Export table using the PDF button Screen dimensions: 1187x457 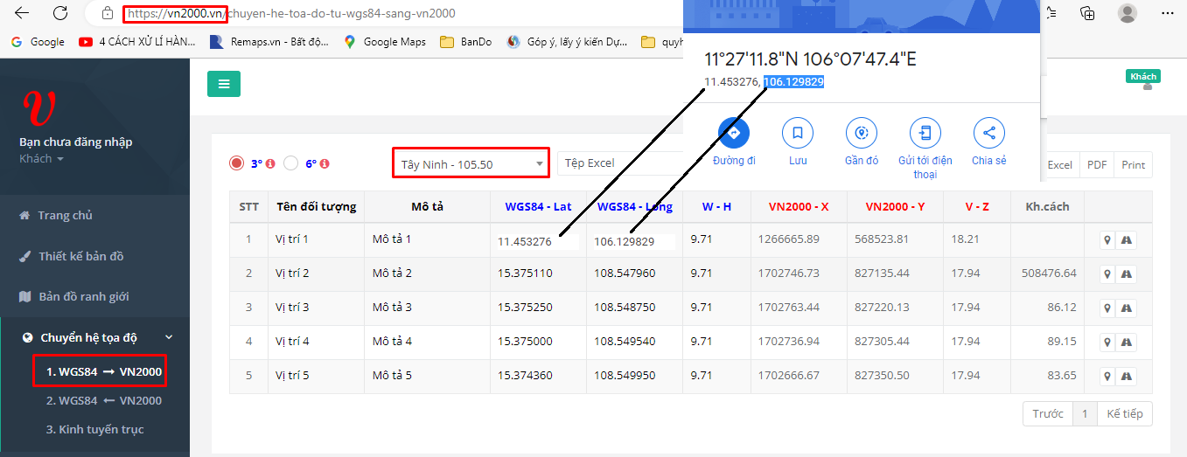1096,165
